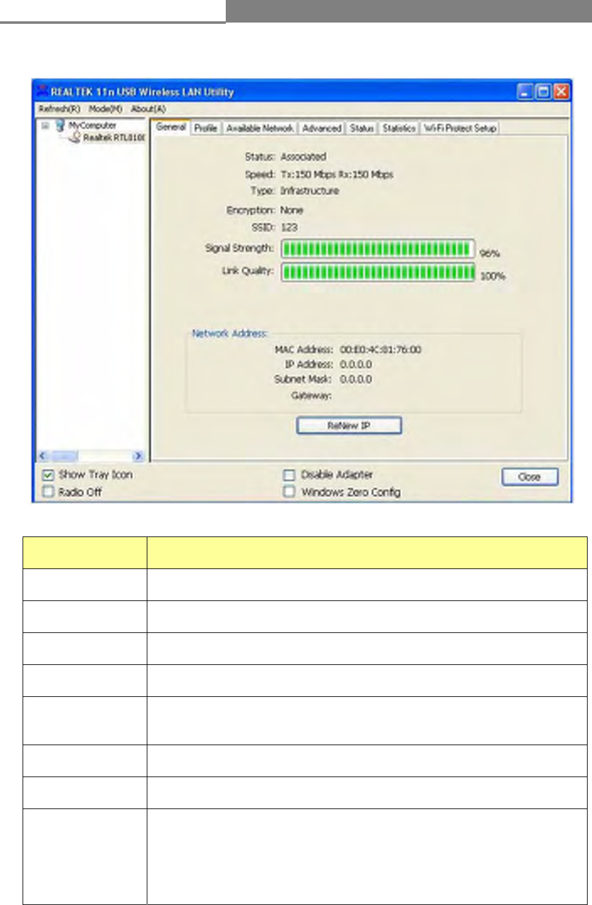Click the encryption value None

point(292,210)
